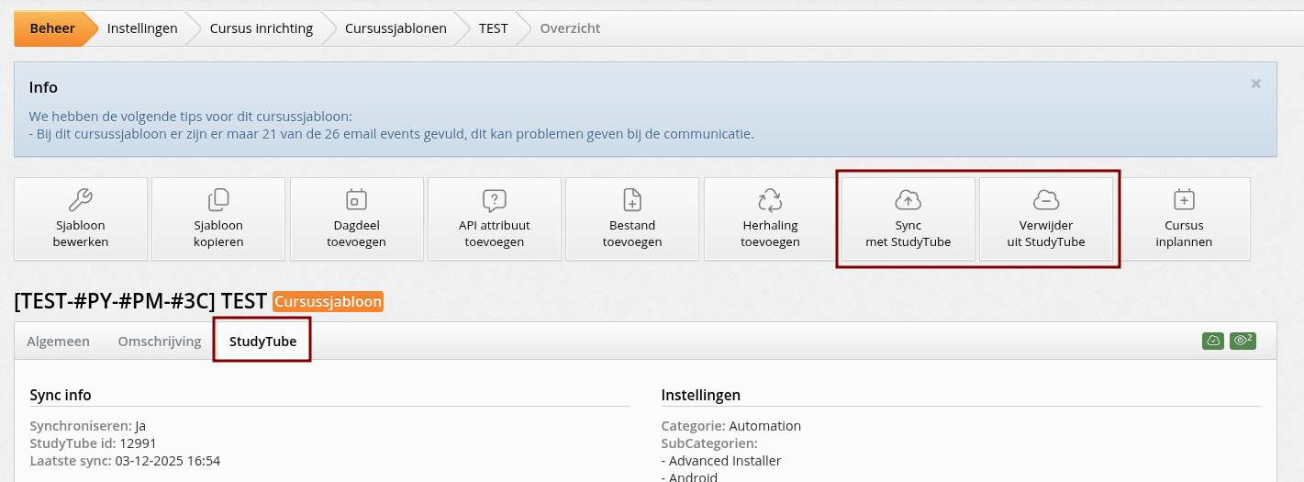The width and height of the screenshot is (1304, 482).
Task: Click API attribuut toevoegen icon
Action: pos(495,200)
